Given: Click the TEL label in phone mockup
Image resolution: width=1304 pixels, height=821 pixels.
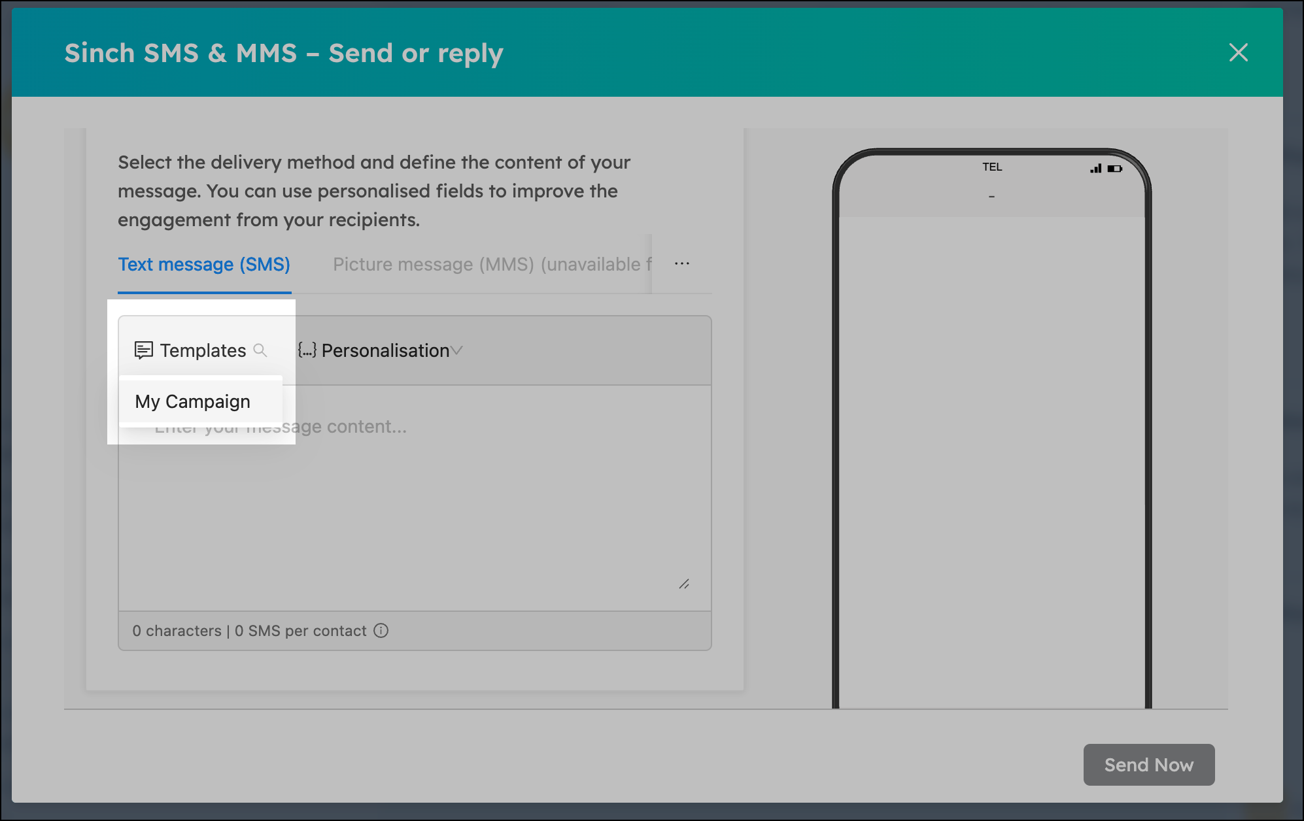Looking at the screenshot, I should click(993, 167).
